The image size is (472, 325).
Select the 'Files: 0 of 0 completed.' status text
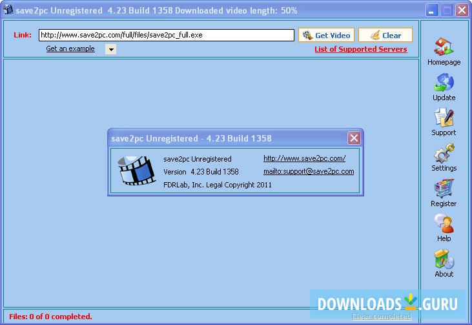50,317
